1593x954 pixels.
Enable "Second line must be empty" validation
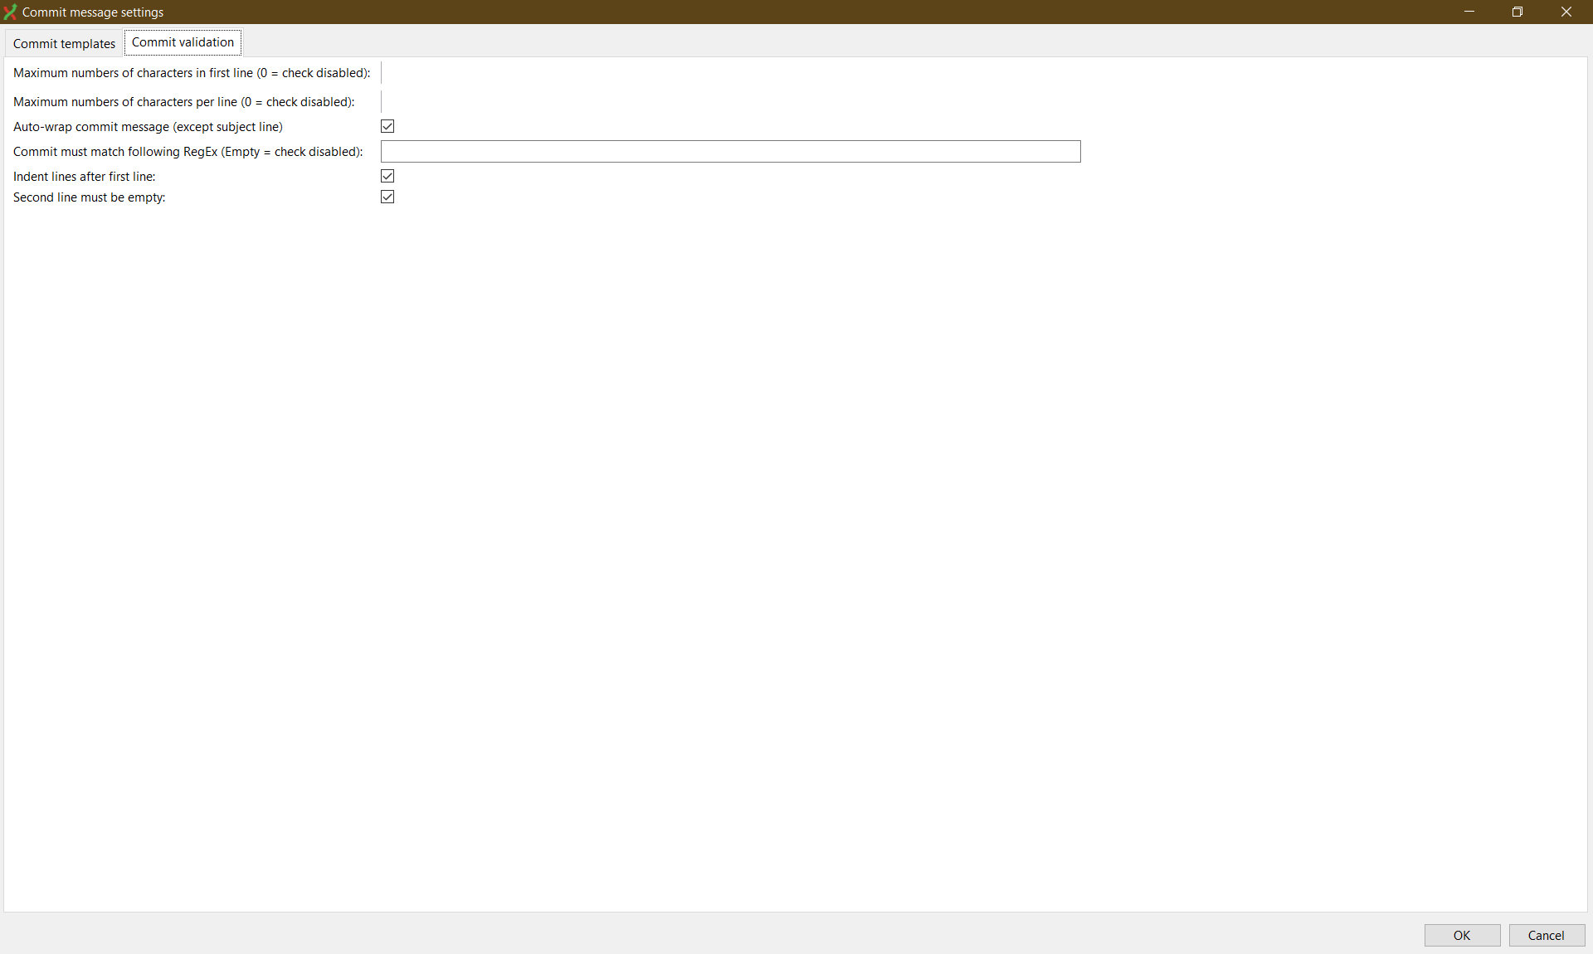(x=387, y=197)
